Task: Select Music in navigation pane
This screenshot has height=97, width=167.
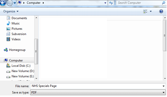Action: point(15,23)
